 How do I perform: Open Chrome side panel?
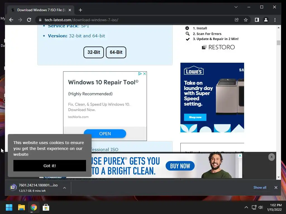(257, 20)
